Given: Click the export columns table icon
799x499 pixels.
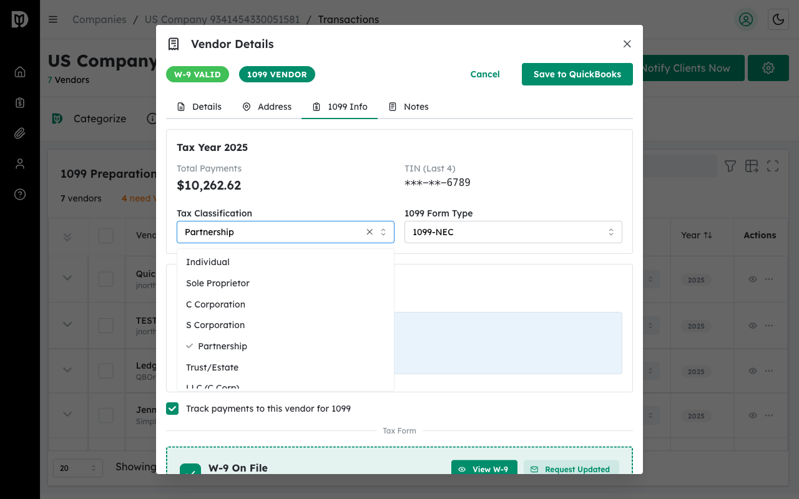Looking at the screenshot, I should [751, 165].
